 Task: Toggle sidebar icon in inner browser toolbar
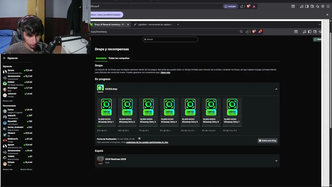[x=310, y=32]
